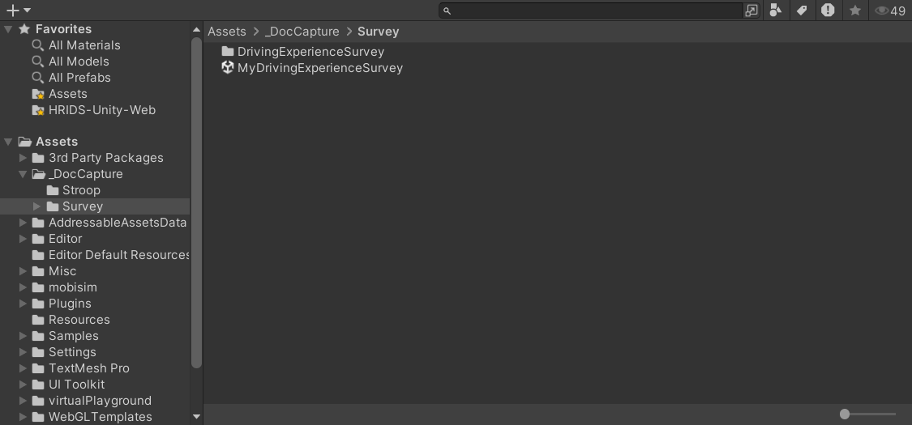The height and width of the screenshot is (425, 912).
Task: Click the open folder icon beside Assets root
Action: click(x=24, y=142)
